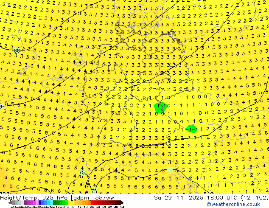Click the smaller green -1 temperature patch
Image resolution: width=269 pixels, height=208 pixels.
(191, 129)
